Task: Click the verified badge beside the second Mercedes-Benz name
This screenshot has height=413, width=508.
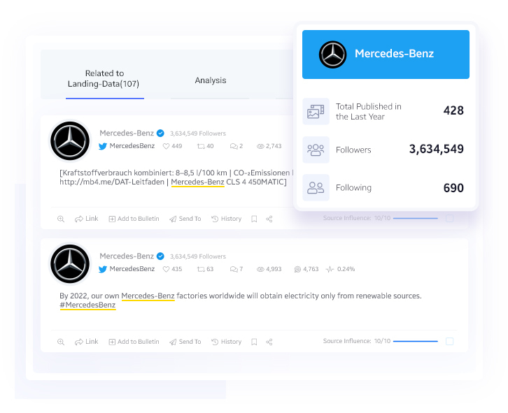Action: [160, 256]
